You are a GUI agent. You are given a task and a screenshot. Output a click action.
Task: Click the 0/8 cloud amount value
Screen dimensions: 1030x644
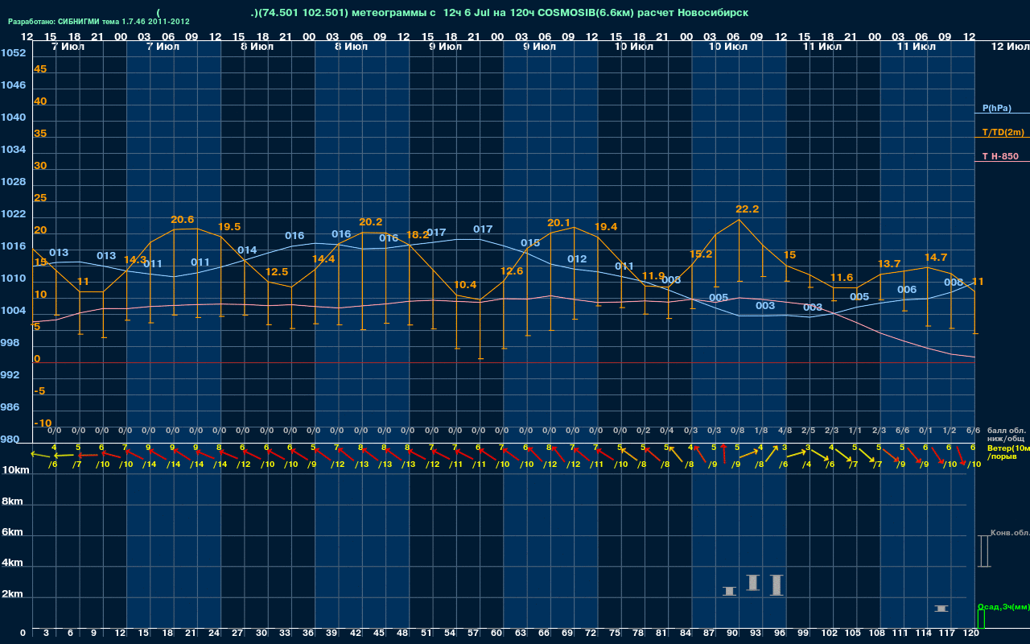tap(737, 431)
